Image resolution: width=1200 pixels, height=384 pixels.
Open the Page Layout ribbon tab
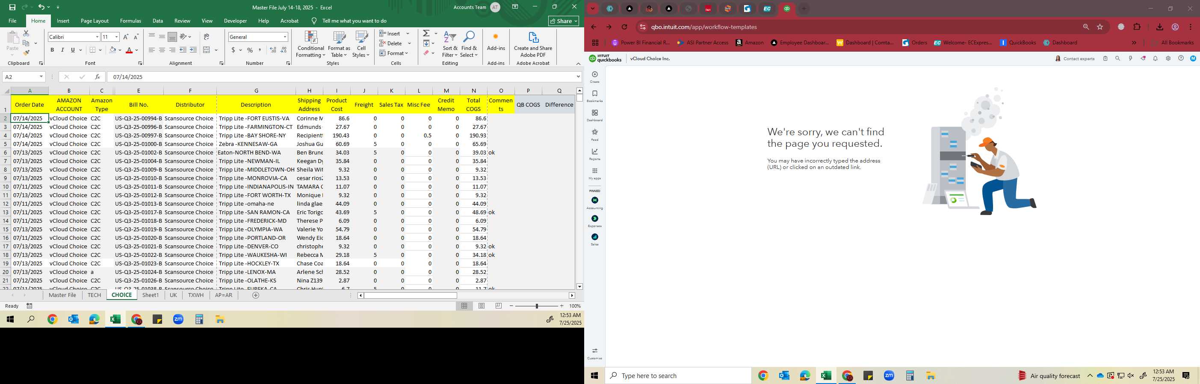point(95,21)
